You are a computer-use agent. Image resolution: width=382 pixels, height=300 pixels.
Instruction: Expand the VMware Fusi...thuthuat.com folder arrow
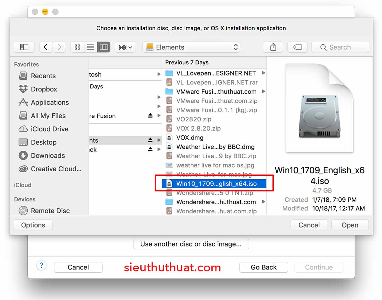click(263, 91)
